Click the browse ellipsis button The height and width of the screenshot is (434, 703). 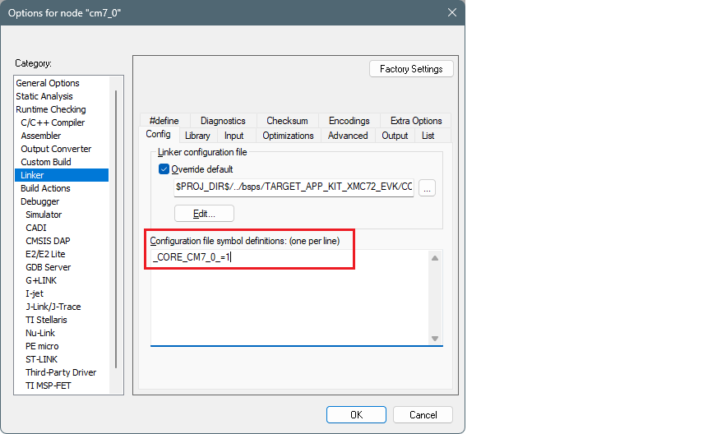(x=426, y=188)
